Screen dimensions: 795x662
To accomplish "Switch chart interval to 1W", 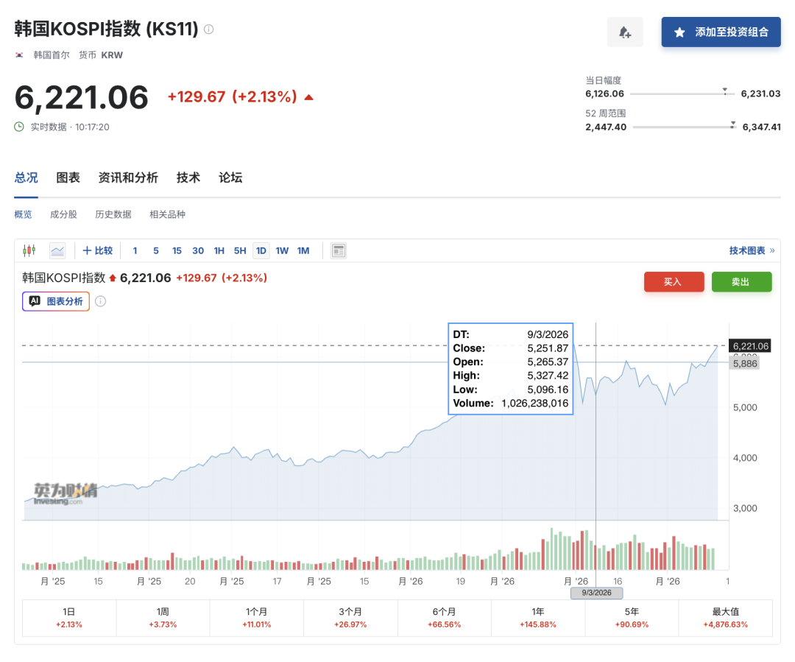I will (282, 251).
